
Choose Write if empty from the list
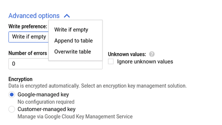point(71,30)
